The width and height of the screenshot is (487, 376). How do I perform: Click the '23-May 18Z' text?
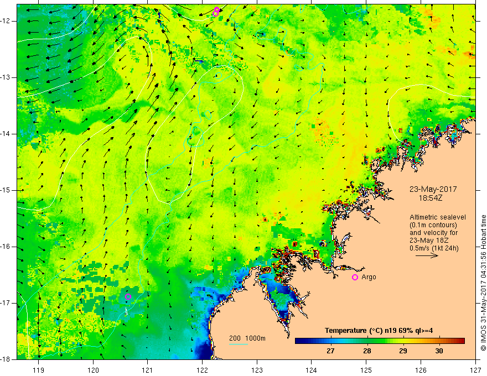point(429,241)
